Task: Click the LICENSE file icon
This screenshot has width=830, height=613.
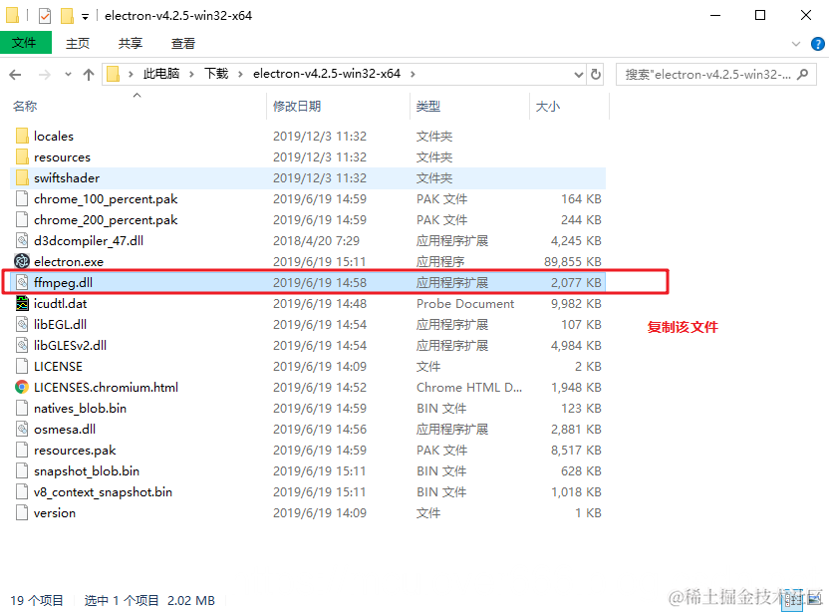Action: [x=22, y=367]
